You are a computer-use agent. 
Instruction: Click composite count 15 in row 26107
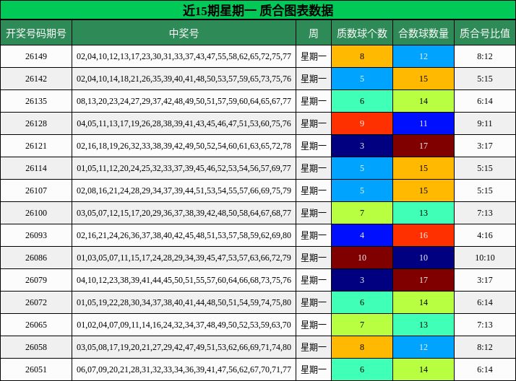tap(423, 190)
